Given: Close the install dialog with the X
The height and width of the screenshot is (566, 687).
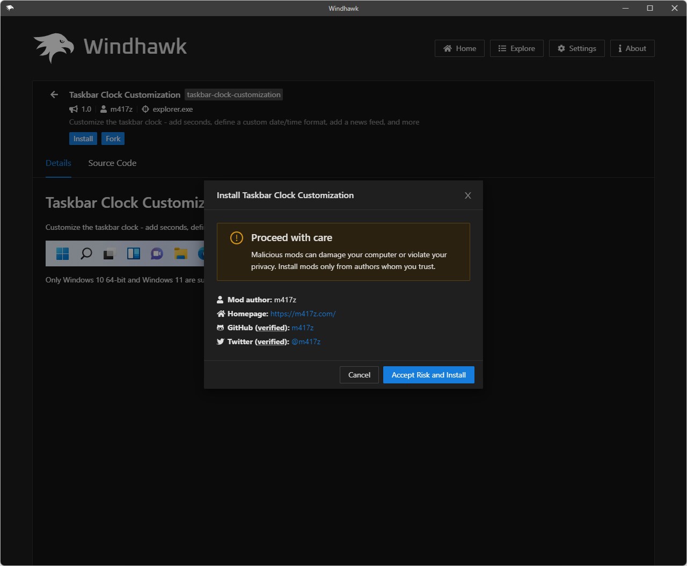Looking at the screenshot, I should pyautogui.click(x=467, y=195).
